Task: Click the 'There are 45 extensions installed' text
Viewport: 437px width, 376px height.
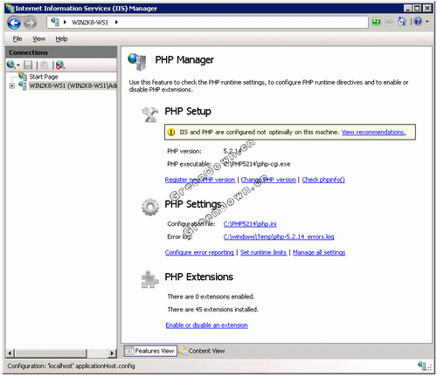Action: coord(213,310)
